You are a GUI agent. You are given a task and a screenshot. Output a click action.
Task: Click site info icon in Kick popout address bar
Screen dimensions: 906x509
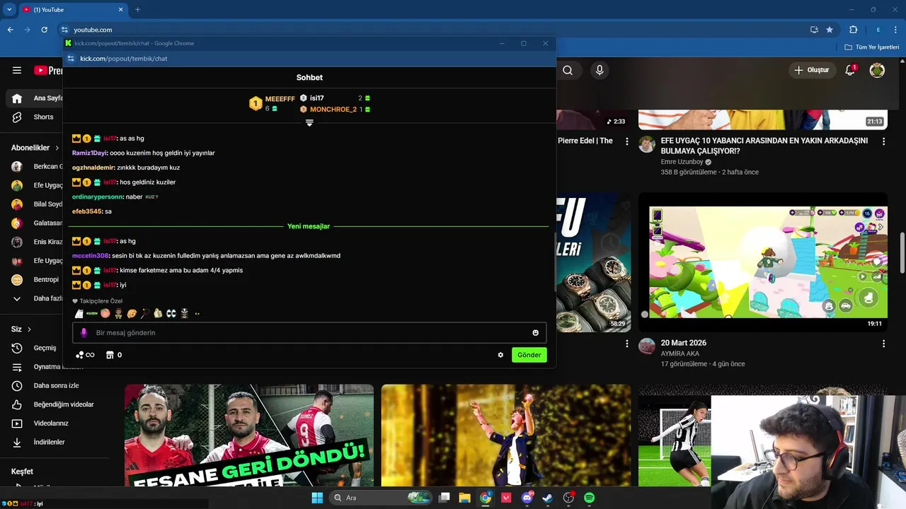coord(70,59)
